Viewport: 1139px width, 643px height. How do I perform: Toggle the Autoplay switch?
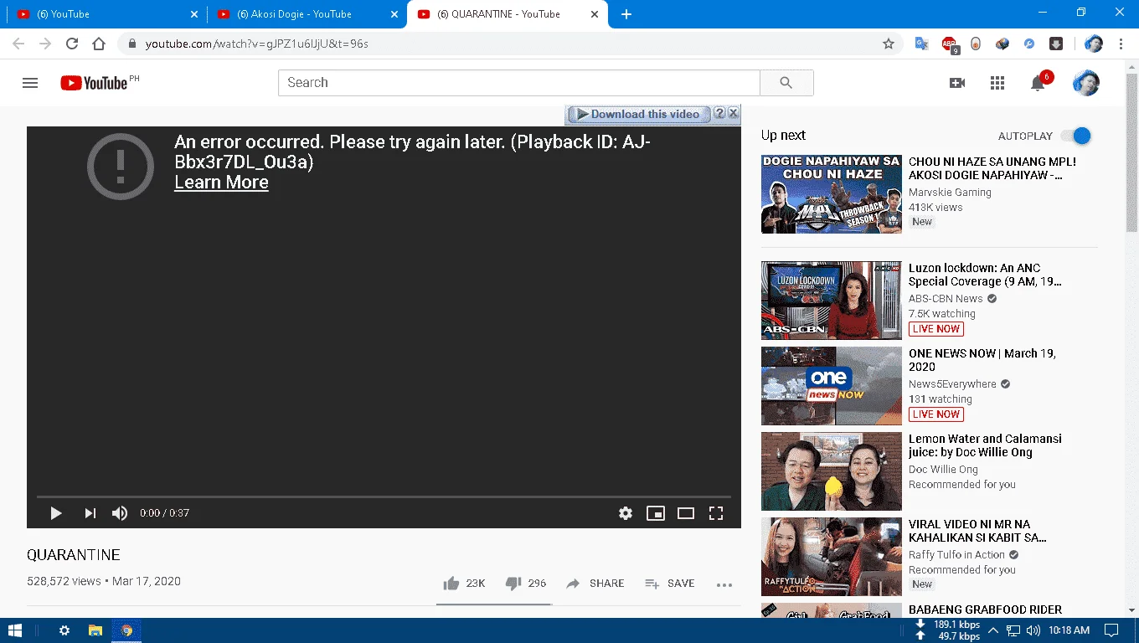(x=1076, y=136)
